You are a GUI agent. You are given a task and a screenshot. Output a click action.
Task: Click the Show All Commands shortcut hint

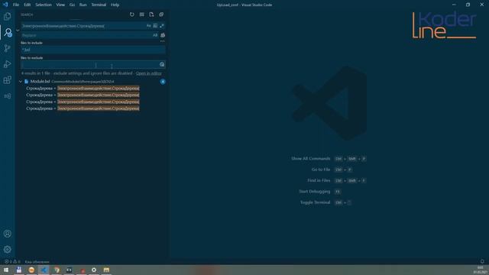click(x=329, y=159)
